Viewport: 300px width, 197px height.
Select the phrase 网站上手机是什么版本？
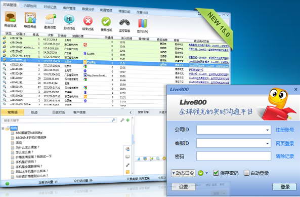click(x=32, y=171)
